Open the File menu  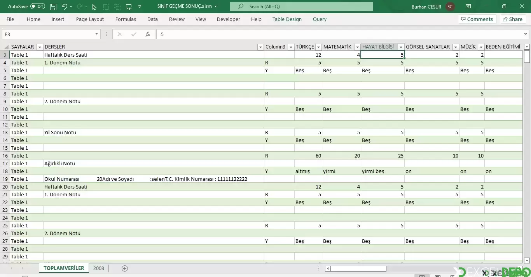click(x=10, y=19)
